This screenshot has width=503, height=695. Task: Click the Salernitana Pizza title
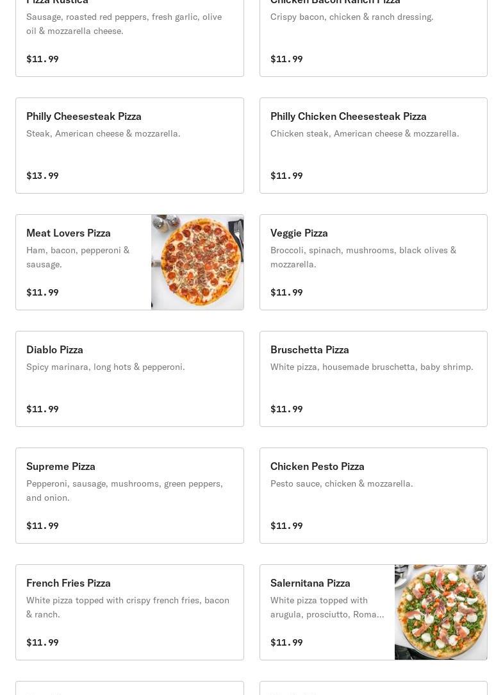(x=310, y=583)
